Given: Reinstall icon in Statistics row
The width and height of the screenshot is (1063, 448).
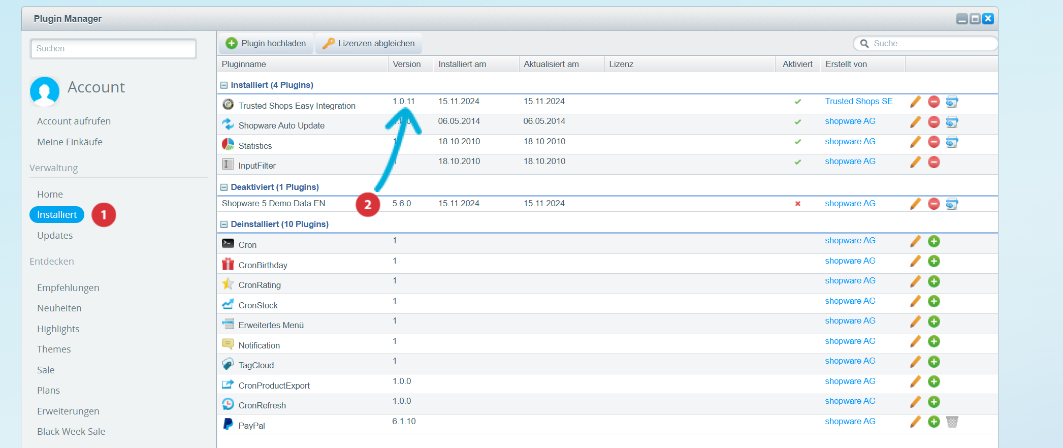Looking at the screenshot, I should 952,142.
